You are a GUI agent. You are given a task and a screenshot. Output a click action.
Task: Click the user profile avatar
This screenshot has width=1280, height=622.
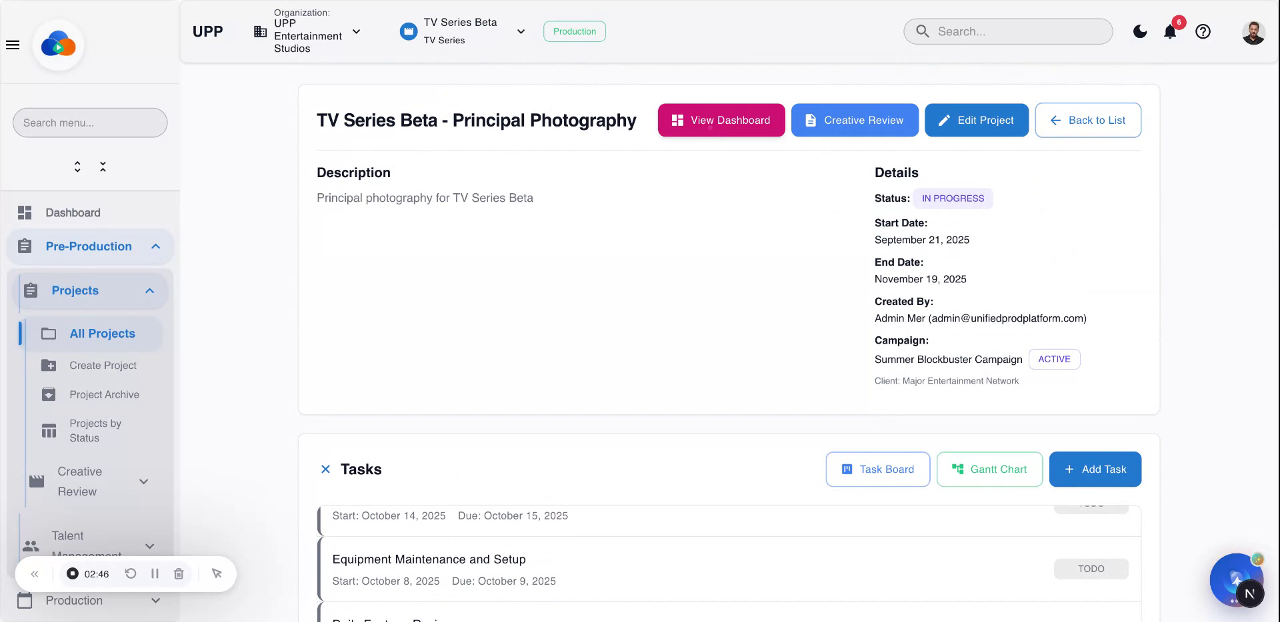pyautogui.click(x=1254, y=31)
